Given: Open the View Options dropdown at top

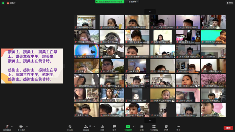Looking at the screenshot, I should pyautogui.click(x=133, y=2).
